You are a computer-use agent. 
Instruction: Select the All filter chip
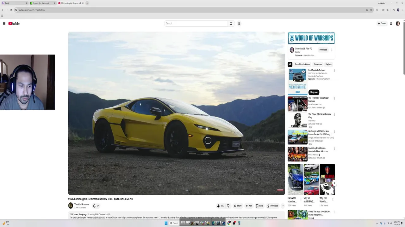pyautogui.click(x=290, y=64)
